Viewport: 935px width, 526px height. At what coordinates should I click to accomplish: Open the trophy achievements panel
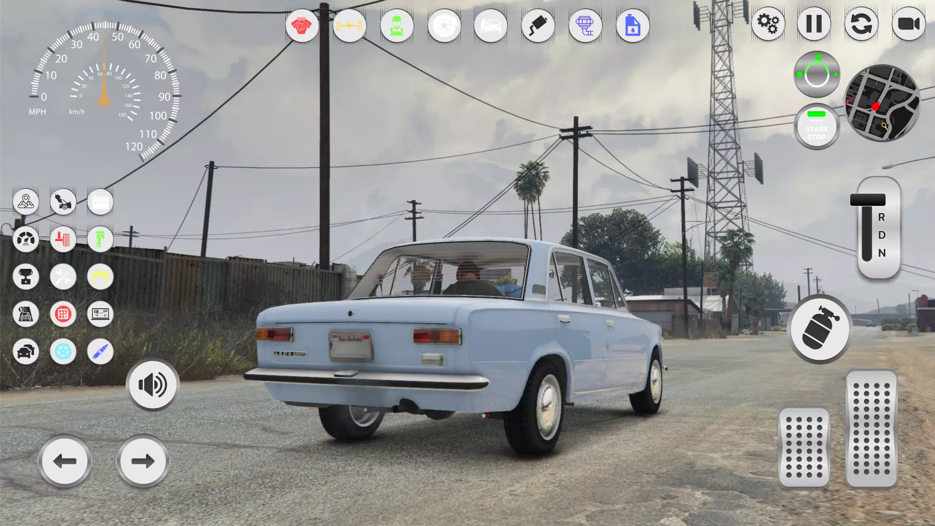pos(26,277)
